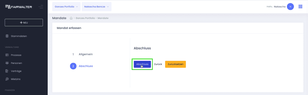
Task: Click the Mietzins sidebar icon
Action: 7,79
